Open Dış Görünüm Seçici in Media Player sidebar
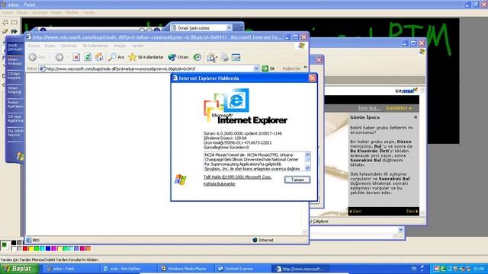 (x=15, y=133)
